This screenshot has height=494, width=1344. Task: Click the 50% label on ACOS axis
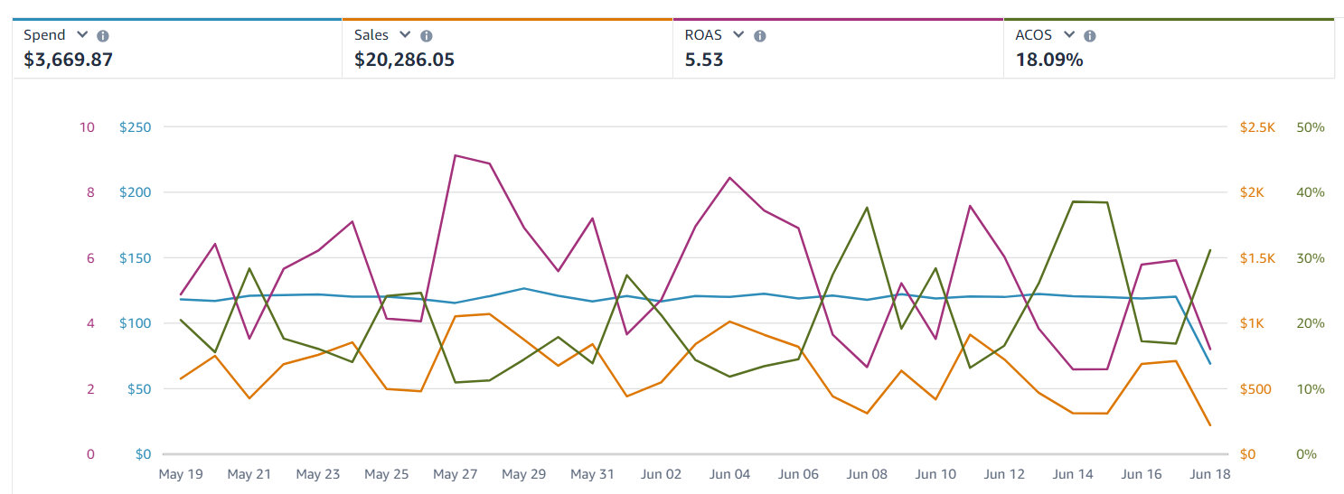pos(1311,127)
